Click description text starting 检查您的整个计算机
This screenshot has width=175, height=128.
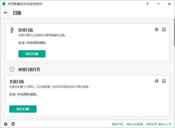click(50, 87)
